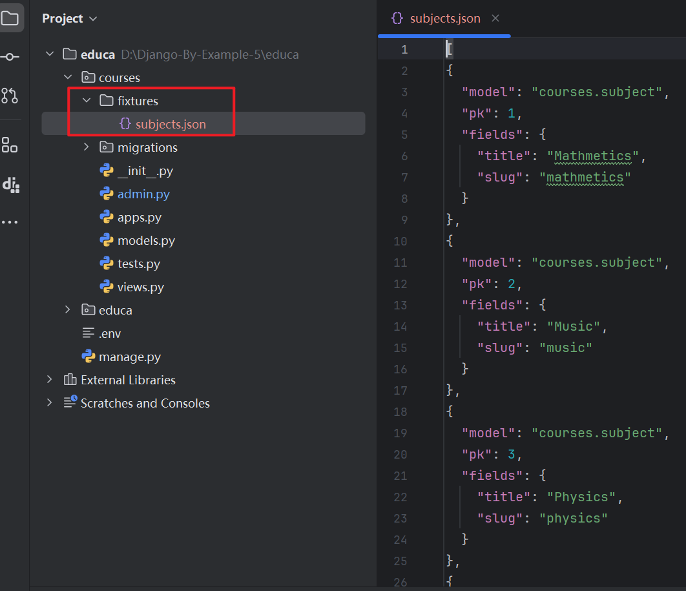Open the Pull Requests tool window icon
686x591 pixels.
click(10, 96)
